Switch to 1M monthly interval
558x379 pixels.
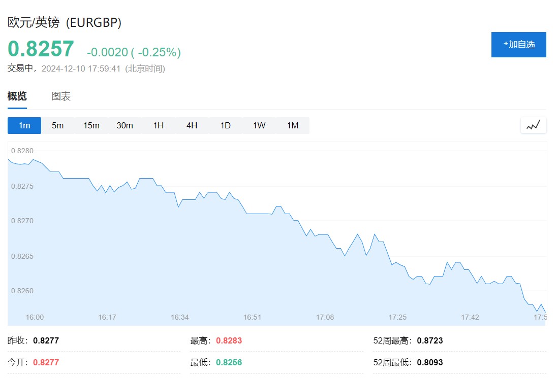[293, 125]
